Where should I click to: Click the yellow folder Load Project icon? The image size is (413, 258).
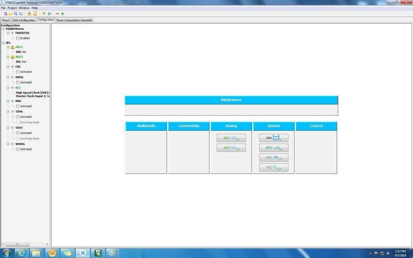pos(10,14)
